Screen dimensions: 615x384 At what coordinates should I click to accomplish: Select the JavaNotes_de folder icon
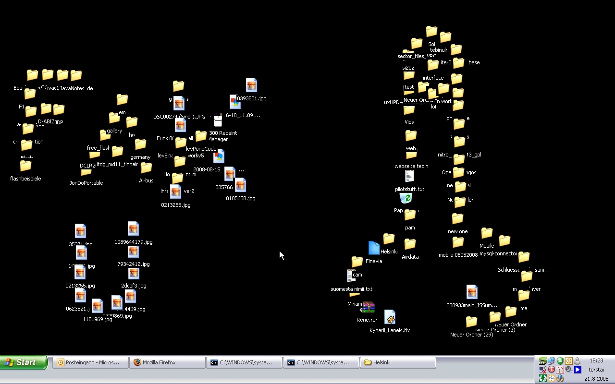(x=76, y=76)
